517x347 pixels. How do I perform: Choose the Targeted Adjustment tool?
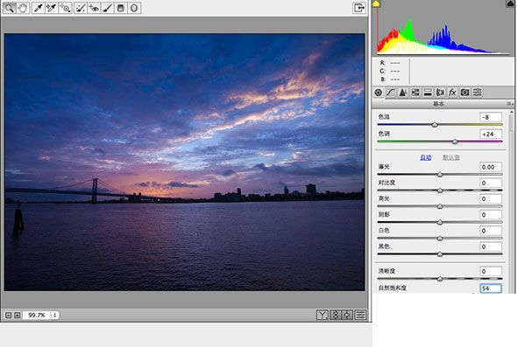(x=65, y=8)
